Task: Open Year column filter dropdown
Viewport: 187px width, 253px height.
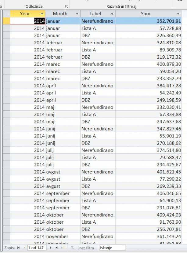Action: (42, 14)
